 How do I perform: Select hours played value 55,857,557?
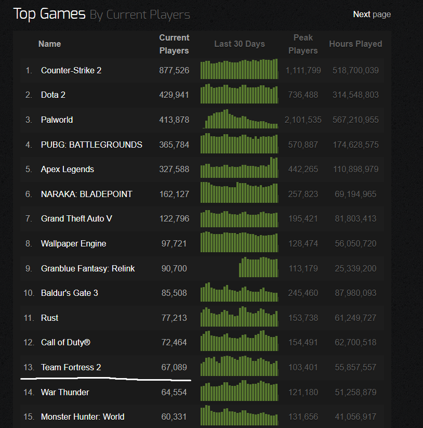click(x=355, y=367)
